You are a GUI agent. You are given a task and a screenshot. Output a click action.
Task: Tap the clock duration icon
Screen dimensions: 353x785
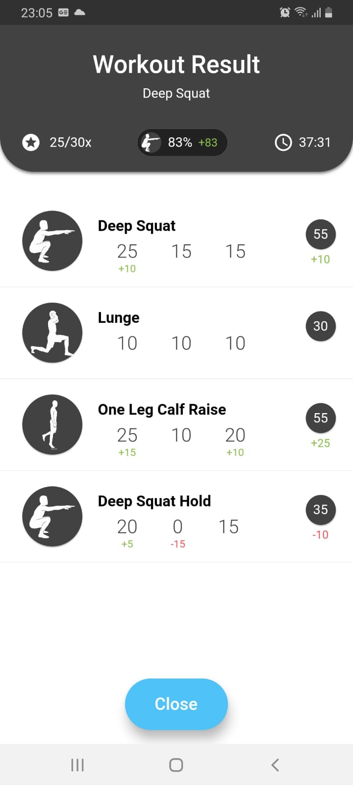point(283,143)
